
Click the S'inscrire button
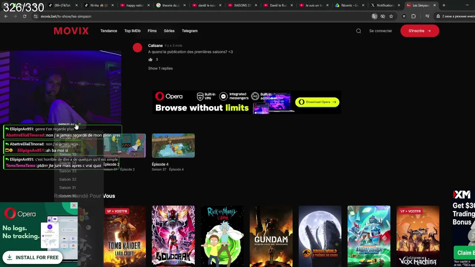coord(420,31)
